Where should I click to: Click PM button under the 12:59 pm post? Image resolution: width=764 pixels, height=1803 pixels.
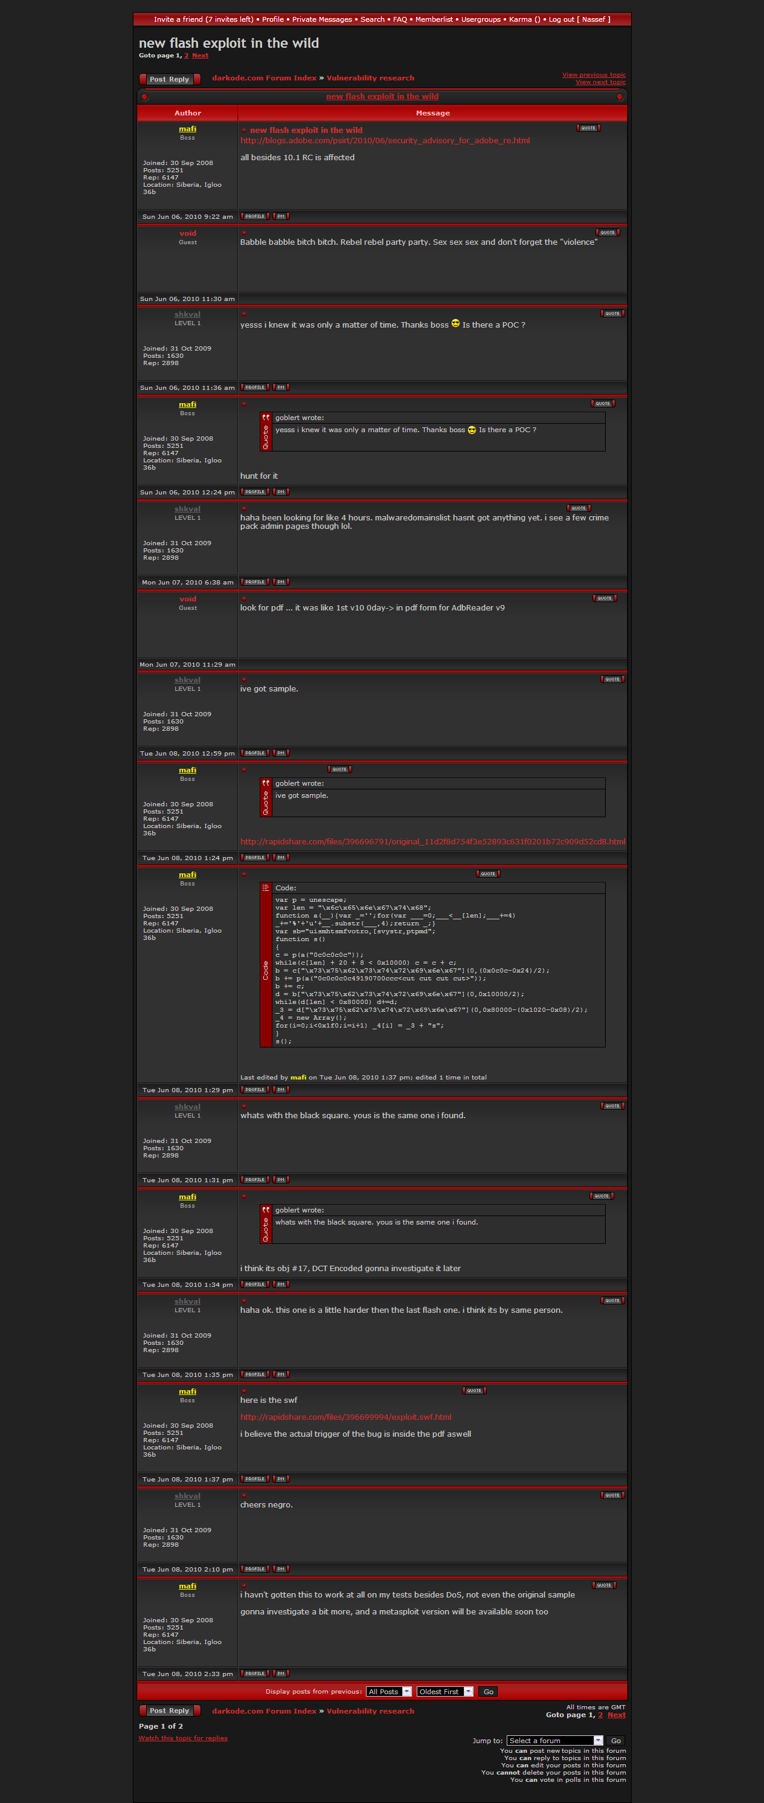[x=281, y=753]
